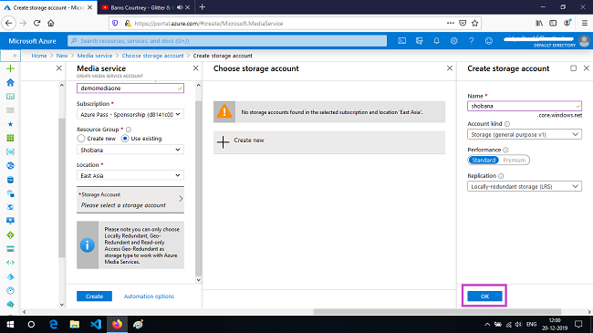This screenshot has height=333, width=593.
Task: Open the Dashboard icon in sidebar
Action: tap(11, 97)
